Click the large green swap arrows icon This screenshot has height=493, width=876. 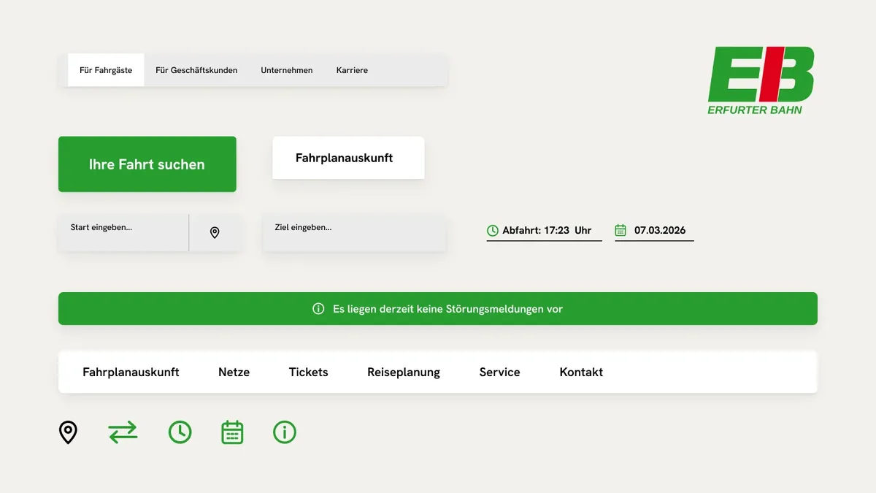[123, 432]
